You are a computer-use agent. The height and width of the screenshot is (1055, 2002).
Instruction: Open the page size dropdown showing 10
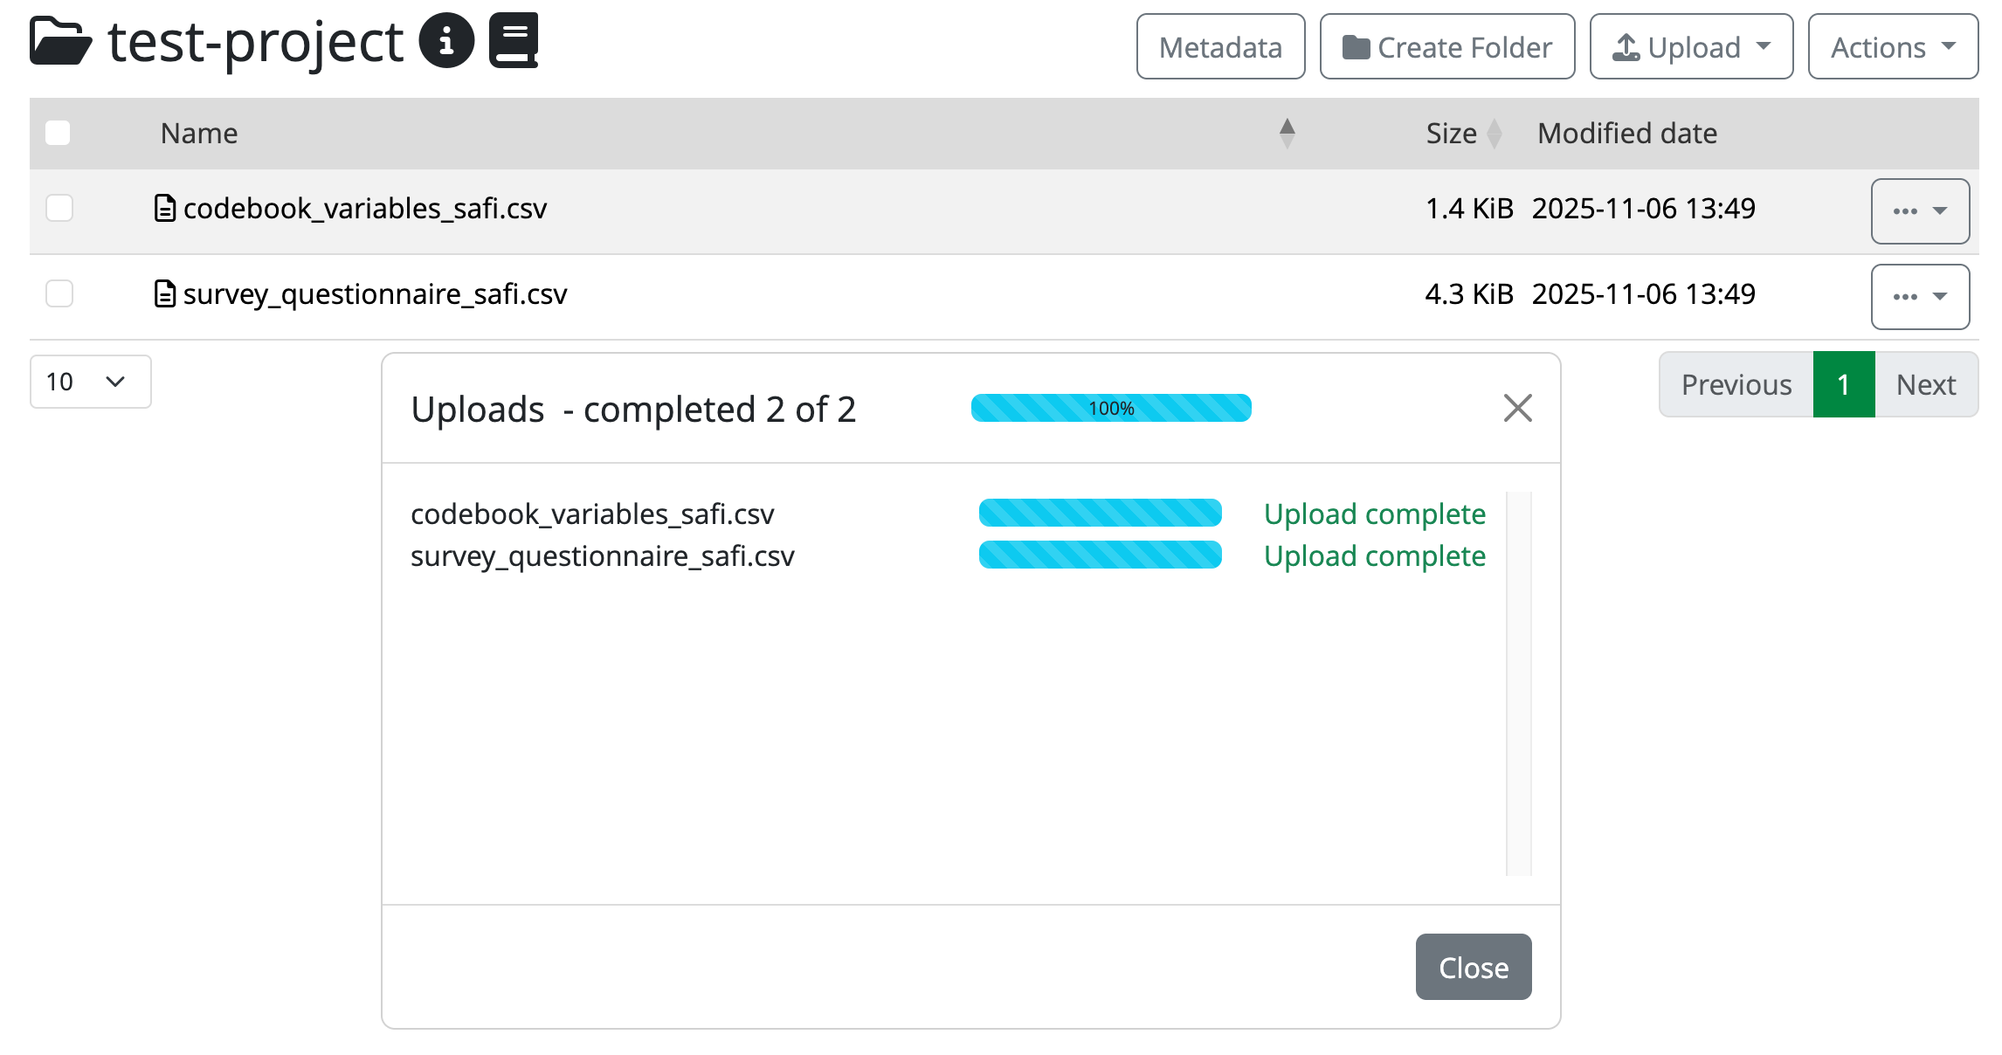(x=90, y=382)
